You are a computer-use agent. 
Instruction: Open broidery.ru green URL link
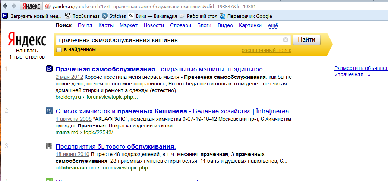(x=97, y=97)
